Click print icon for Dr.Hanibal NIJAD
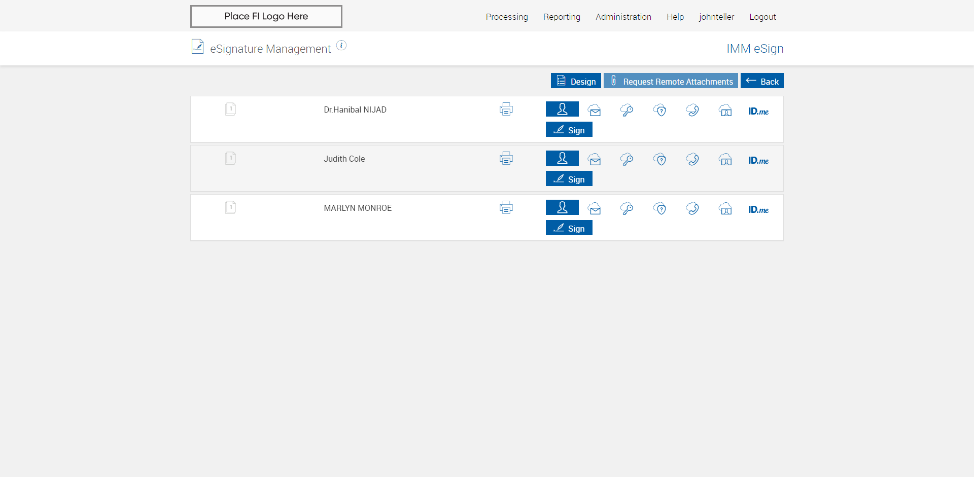Screen dimensions: 974x477 506,109
